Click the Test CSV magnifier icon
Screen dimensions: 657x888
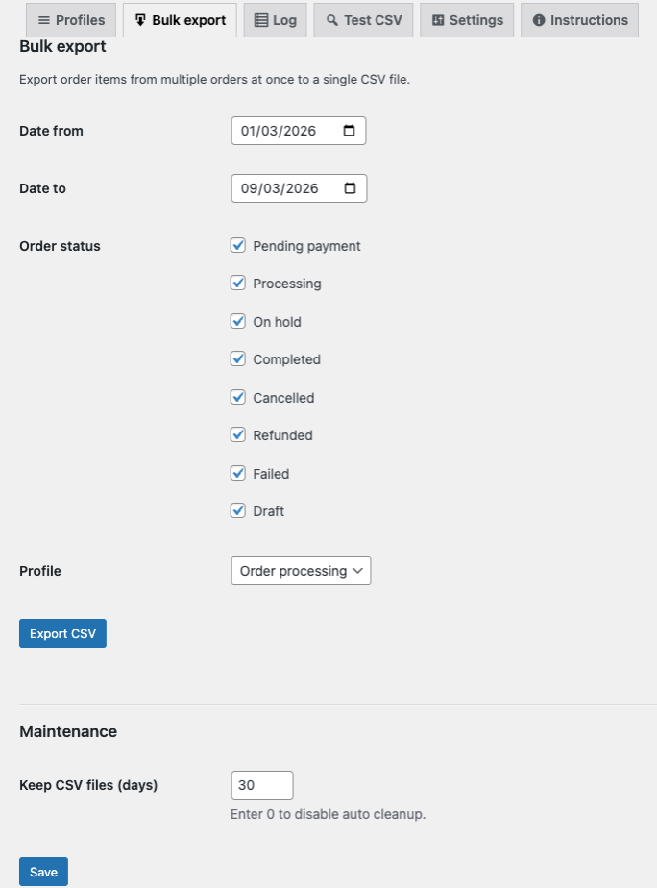pos(332,20)
